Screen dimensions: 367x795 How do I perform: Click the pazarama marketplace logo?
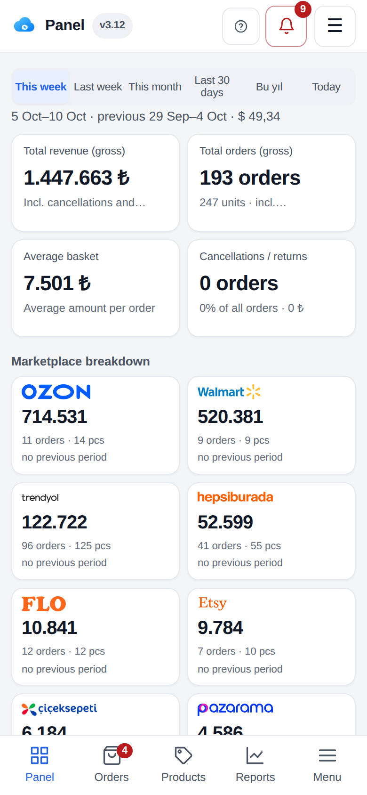click(235, 708)
